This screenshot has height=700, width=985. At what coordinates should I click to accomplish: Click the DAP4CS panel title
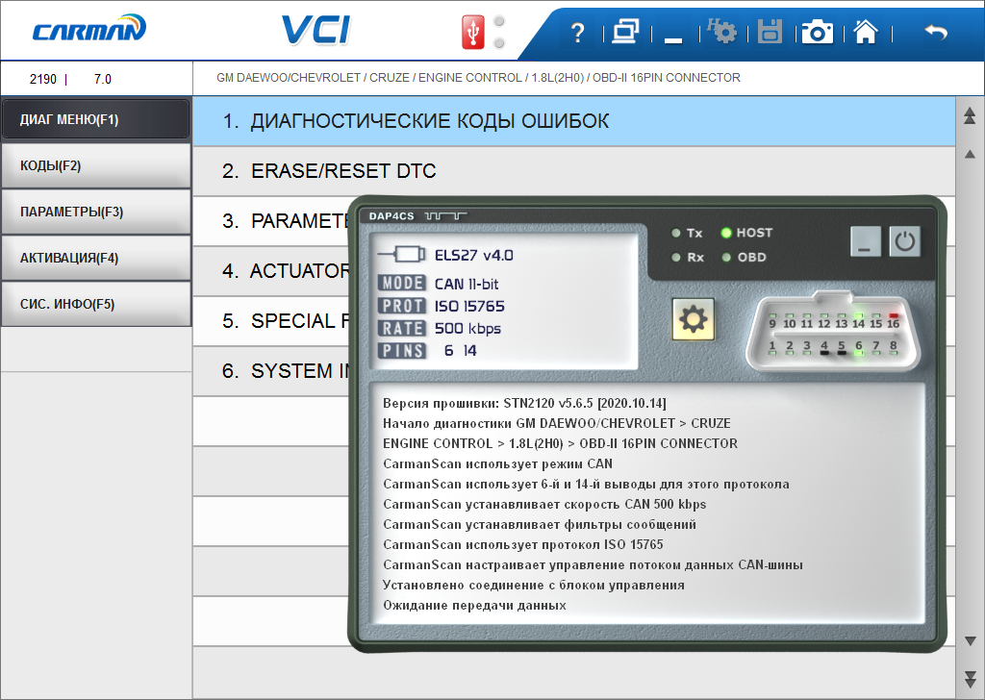pyautogui.click(x=391, y=216)
